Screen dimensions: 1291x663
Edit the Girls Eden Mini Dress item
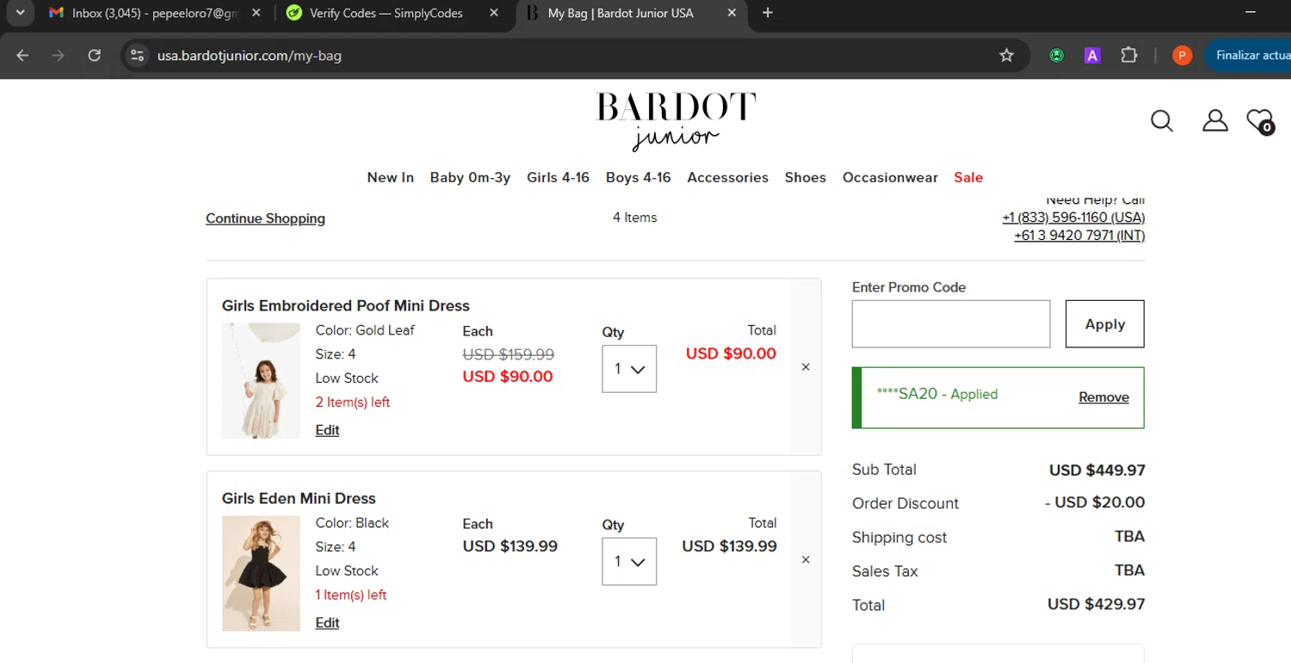point(327,623)
